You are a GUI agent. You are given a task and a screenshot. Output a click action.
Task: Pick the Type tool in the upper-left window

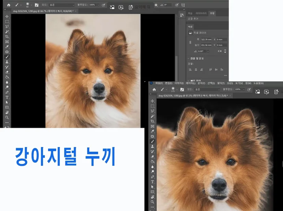[x=7, y=97]
